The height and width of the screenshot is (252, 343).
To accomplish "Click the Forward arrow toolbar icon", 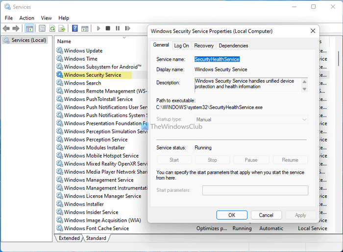I will point(16,28).
